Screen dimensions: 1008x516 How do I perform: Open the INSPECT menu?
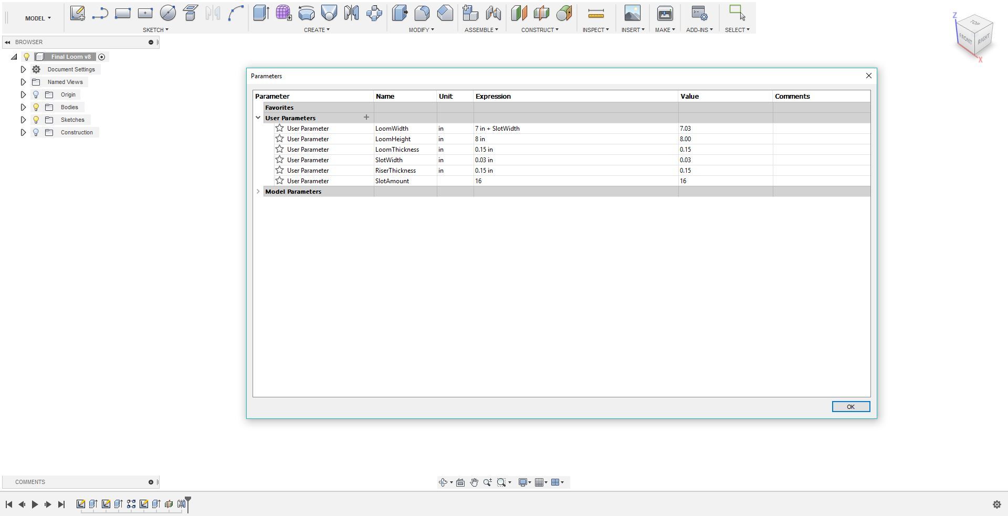coord(595,30)
